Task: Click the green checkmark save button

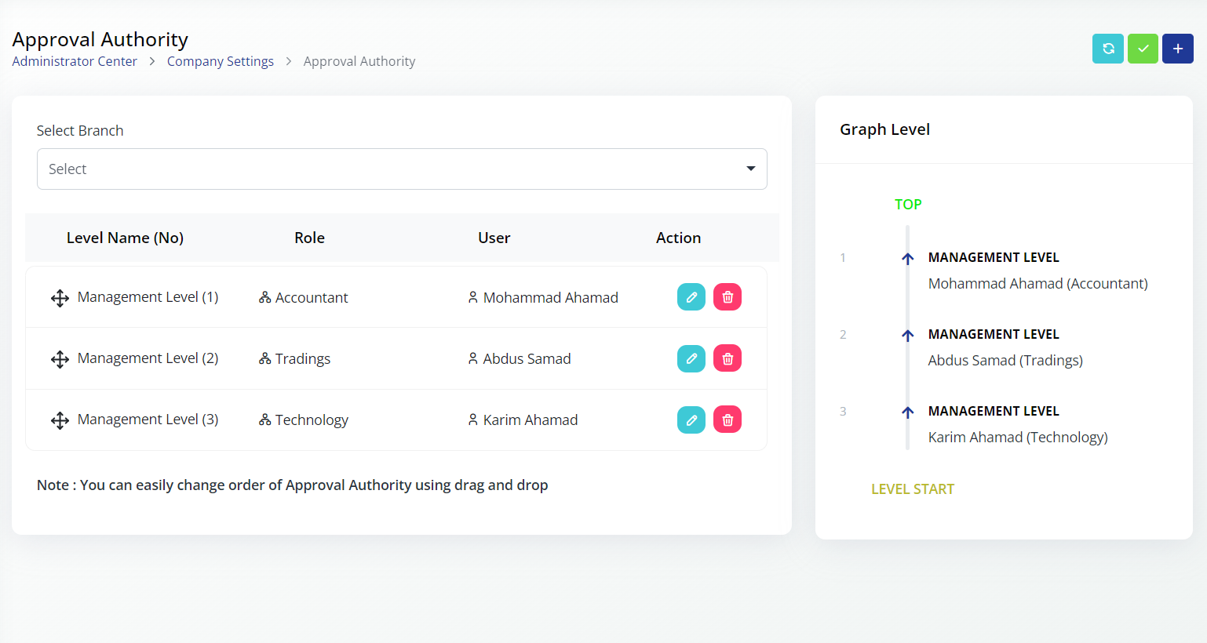Action: [1143, 49]
